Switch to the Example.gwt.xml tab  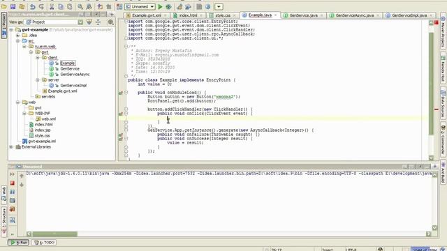(x=146, y=15)
